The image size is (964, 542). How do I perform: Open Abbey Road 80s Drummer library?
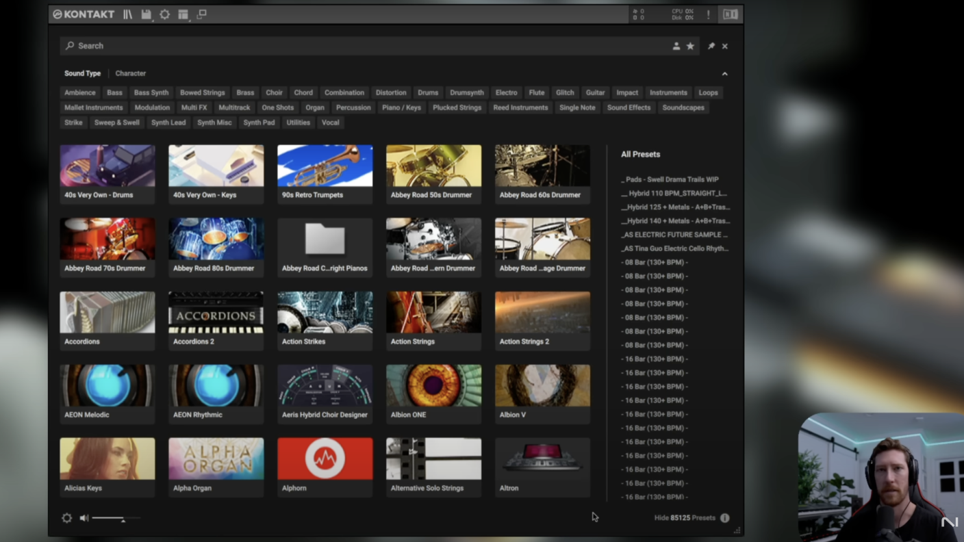[216, 247]
